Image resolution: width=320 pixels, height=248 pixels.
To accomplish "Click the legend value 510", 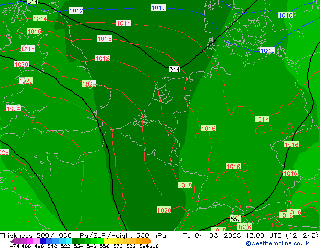I will click(52, 246).
